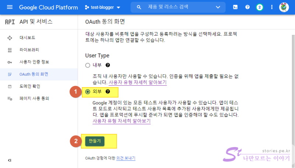
Task: Click the API logo icon in sidebar header
Action: click(10, 22)
